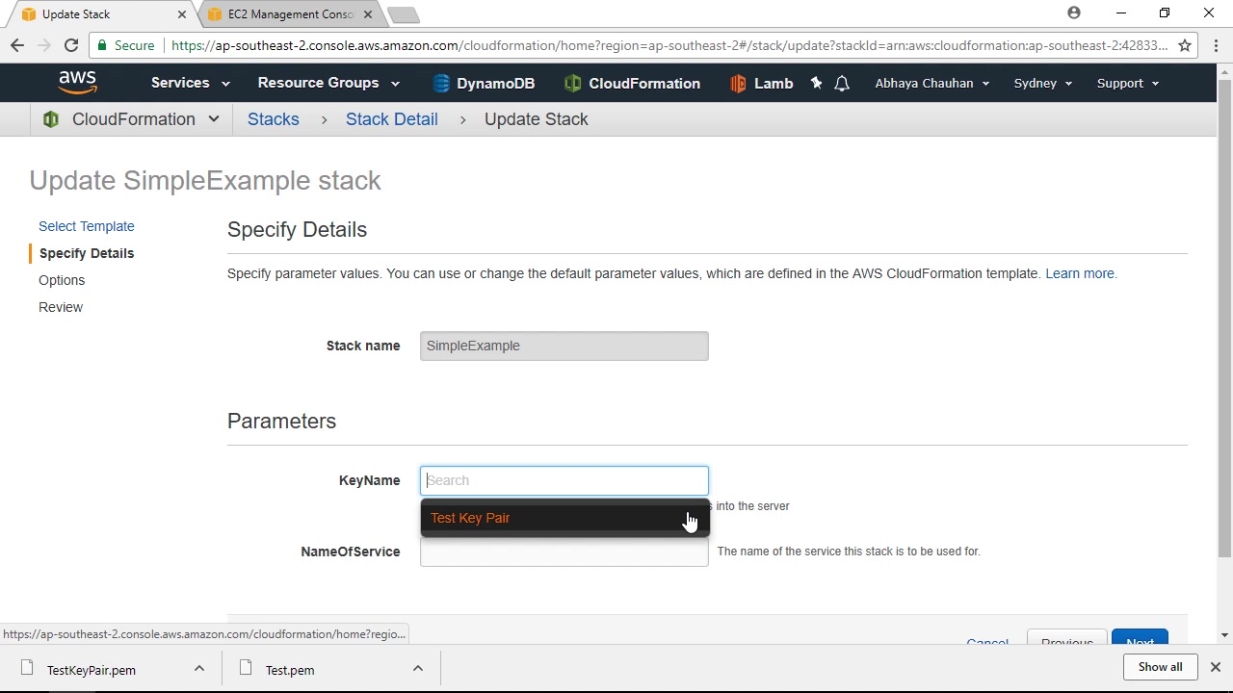Screen dimensions: 1233x693
Task: Go to the Specify Details step
Action: tap(87, 253)
